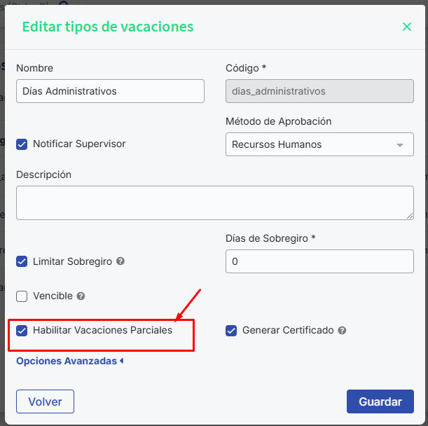Toggle the Notificar Supervisor checkbox
This screenshot has width=428, height=426.
click(x=22, y=144)
